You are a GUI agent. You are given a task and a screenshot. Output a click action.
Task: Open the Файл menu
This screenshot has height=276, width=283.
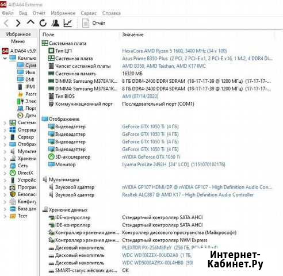[8, 13]
